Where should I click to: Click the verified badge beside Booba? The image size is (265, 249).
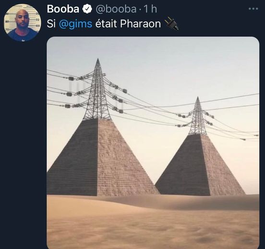[87, 9]
